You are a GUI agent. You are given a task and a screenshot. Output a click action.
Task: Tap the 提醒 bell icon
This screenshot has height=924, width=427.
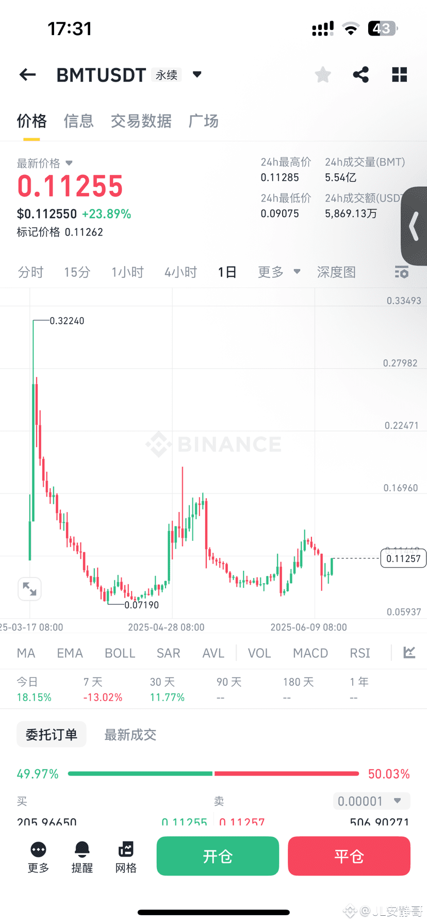click(x=82, y=857)
